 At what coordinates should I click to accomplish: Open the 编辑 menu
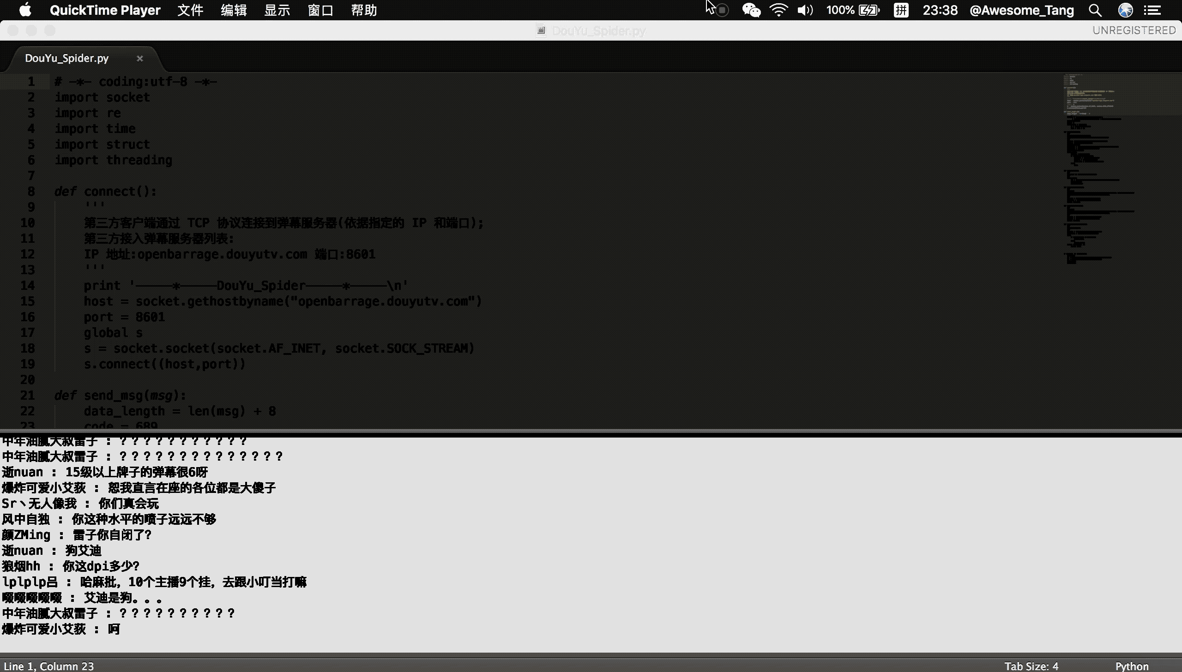tap(234, 10)
